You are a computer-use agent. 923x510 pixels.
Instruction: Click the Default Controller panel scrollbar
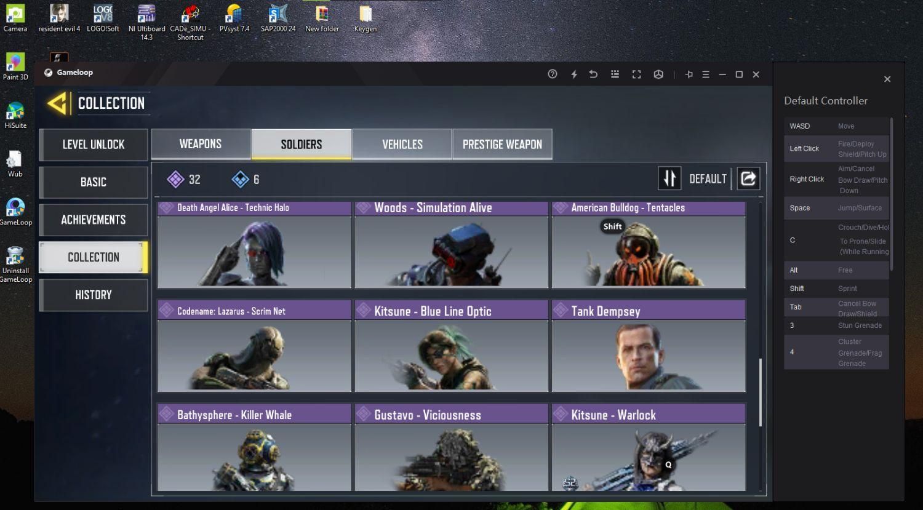click(x=892, y=194)
